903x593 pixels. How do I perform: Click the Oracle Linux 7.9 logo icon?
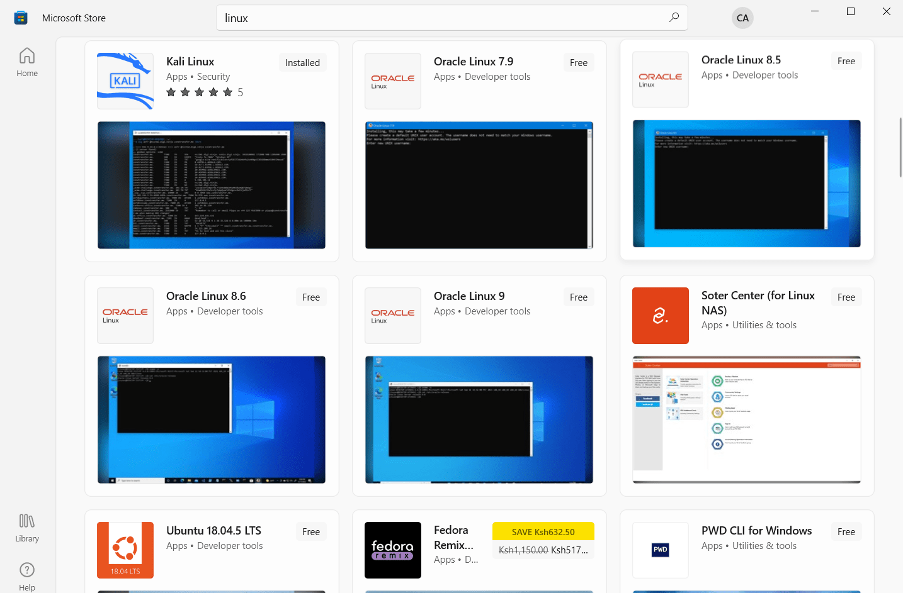(392, 81)
